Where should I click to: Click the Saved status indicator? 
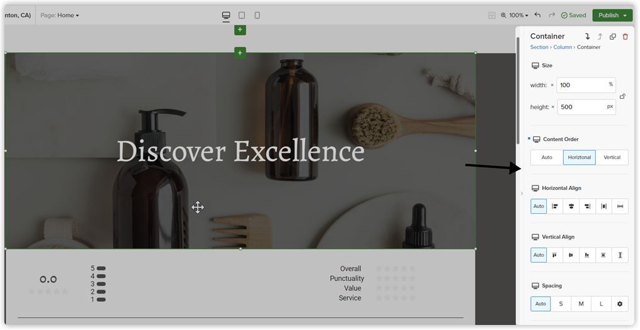coord(573,16)
